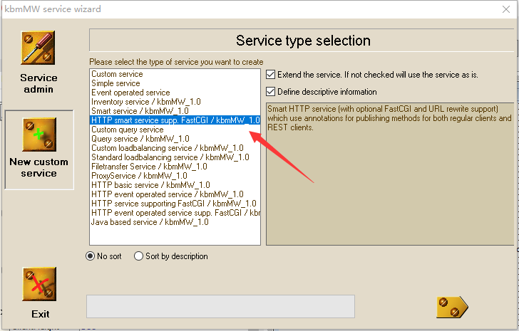
Task: Toggle Define descriptive information checkbox
Action: [270, 92]
